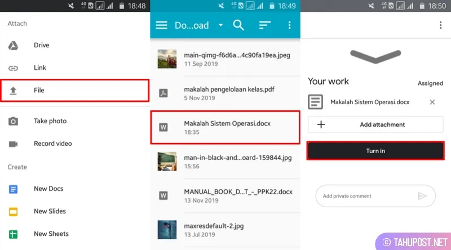Open thumbnail of maxresdefault-2.jpg
451x250 pixels.
pos(167,230)
